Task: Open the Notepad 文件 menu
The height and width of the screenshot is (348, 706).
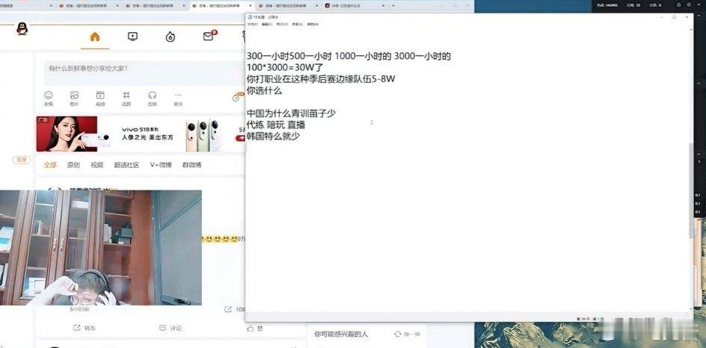Action: 253,25
